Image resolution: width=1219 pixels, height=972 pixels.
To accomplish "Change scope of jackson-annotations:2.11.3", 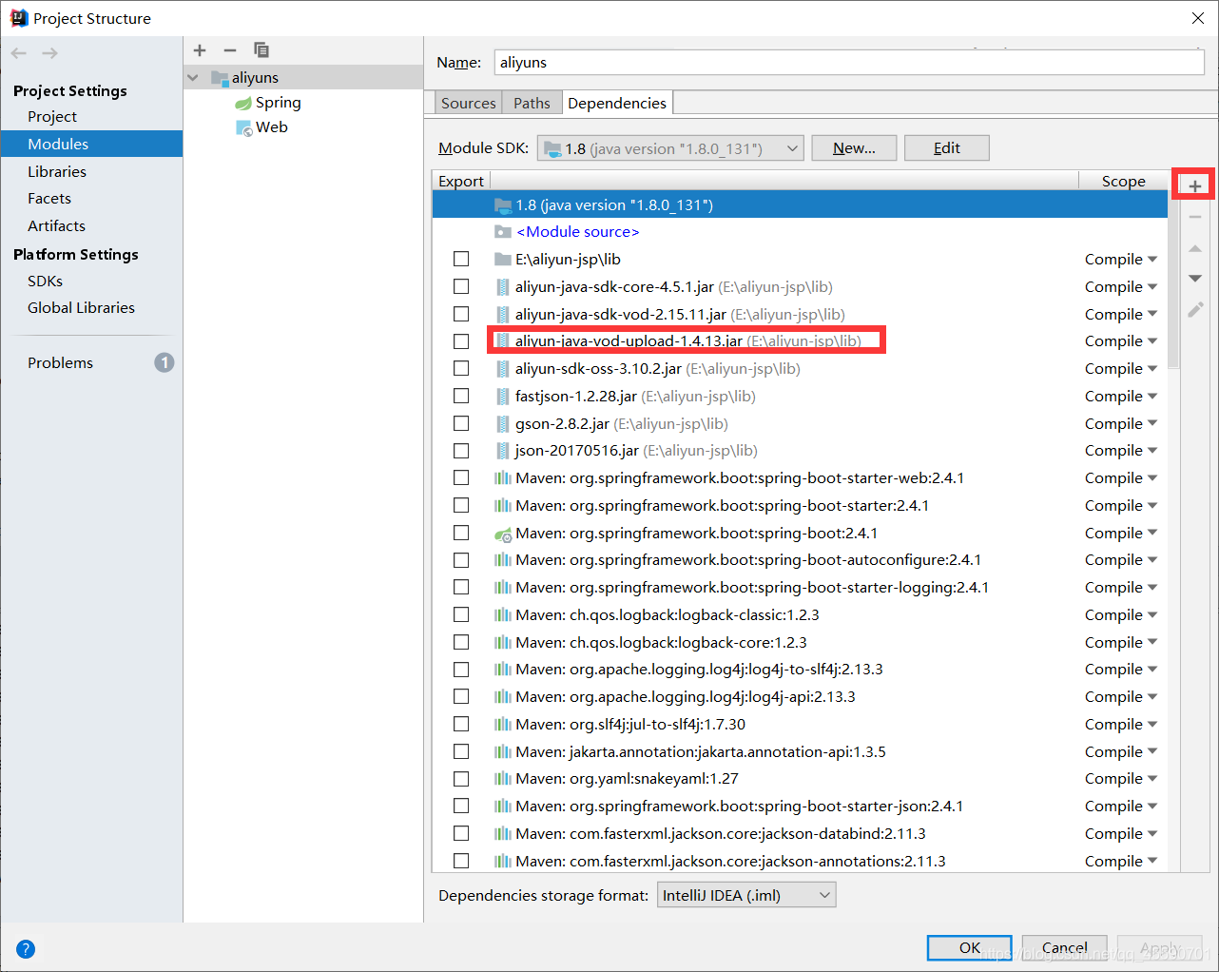I will pyautogui.click(x=1121, y=862).
